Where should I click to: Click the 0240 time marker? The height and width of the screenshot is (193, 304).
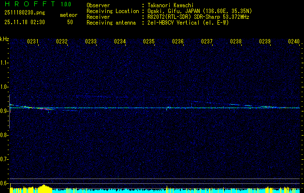click(x=294, y=42)
